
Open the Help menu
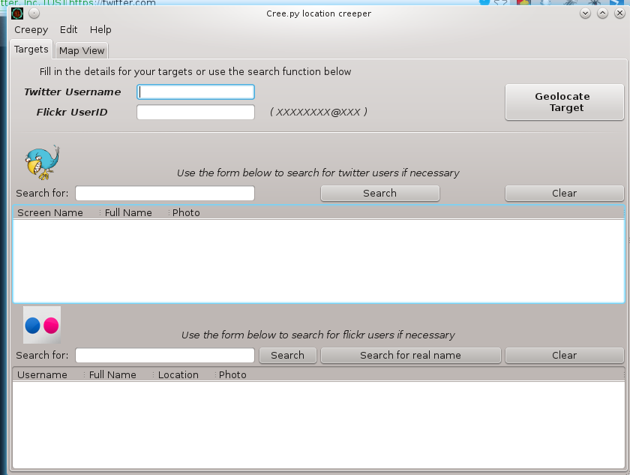[x=100, y=30]
